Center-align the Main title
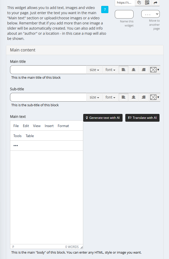This screenshot has width=169, height=259. pos(134,70)
